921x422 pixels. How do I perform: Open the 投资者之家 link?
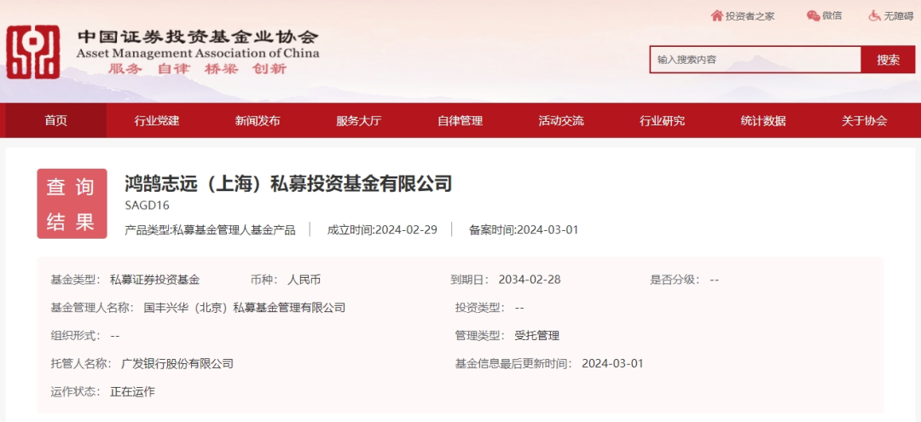pyautogui.click(x=750, y=16)
